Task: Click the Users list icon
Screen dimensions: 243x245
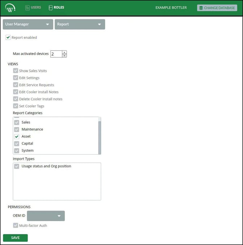Action: tap(27, 8)
